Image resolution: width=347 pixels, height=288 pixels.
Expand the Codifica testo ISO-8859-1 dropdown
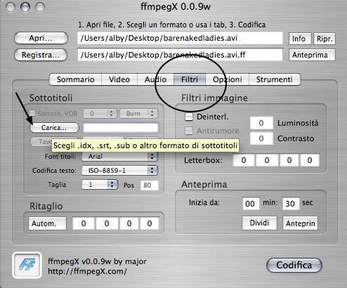(119, 170)
